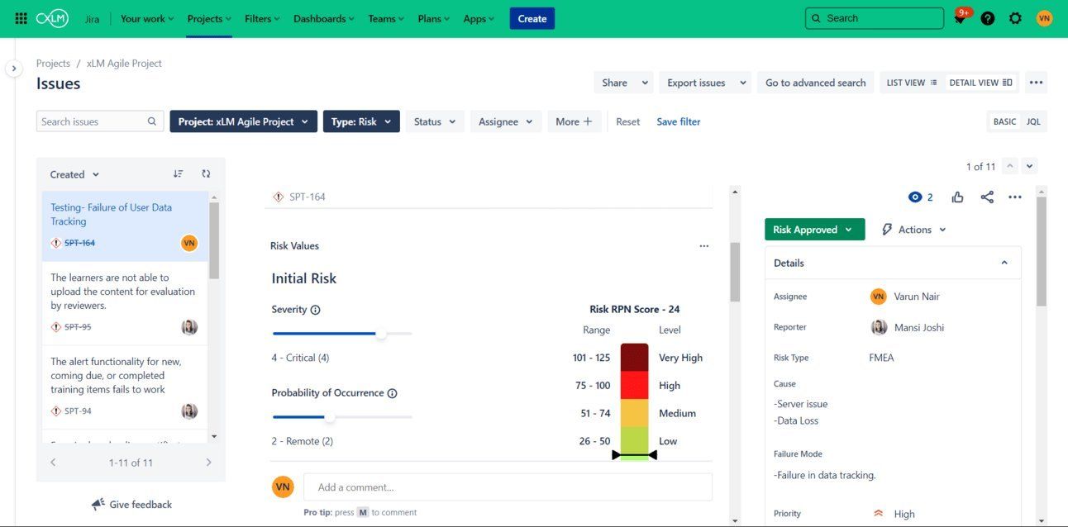Click the xLM logo
The height and width of the screenshot is (527, 1068).
click(x=52, y=18)
